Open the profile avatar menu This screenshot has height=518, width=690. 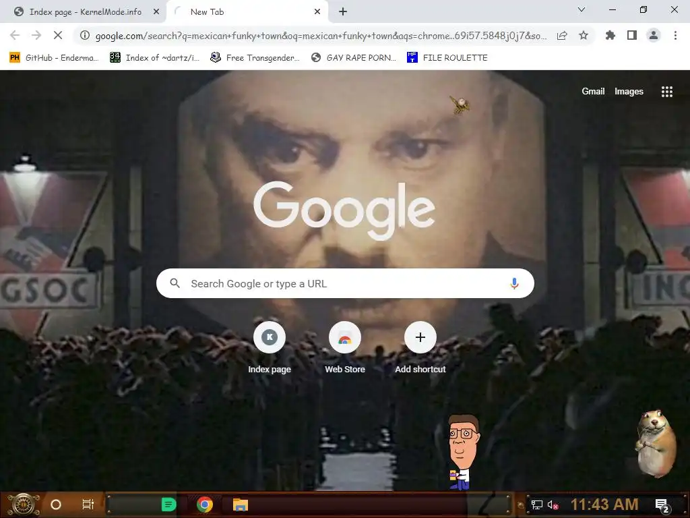pyautogui.click(x=654, y=35)
